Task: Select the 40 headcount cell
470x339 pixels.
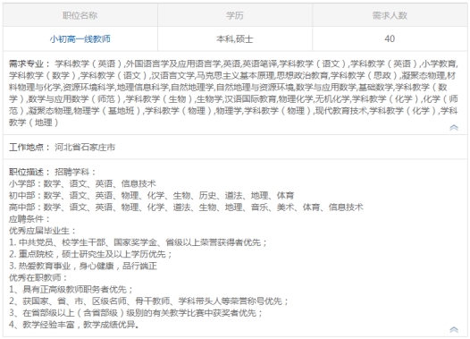Action: (x=390, y=39)
